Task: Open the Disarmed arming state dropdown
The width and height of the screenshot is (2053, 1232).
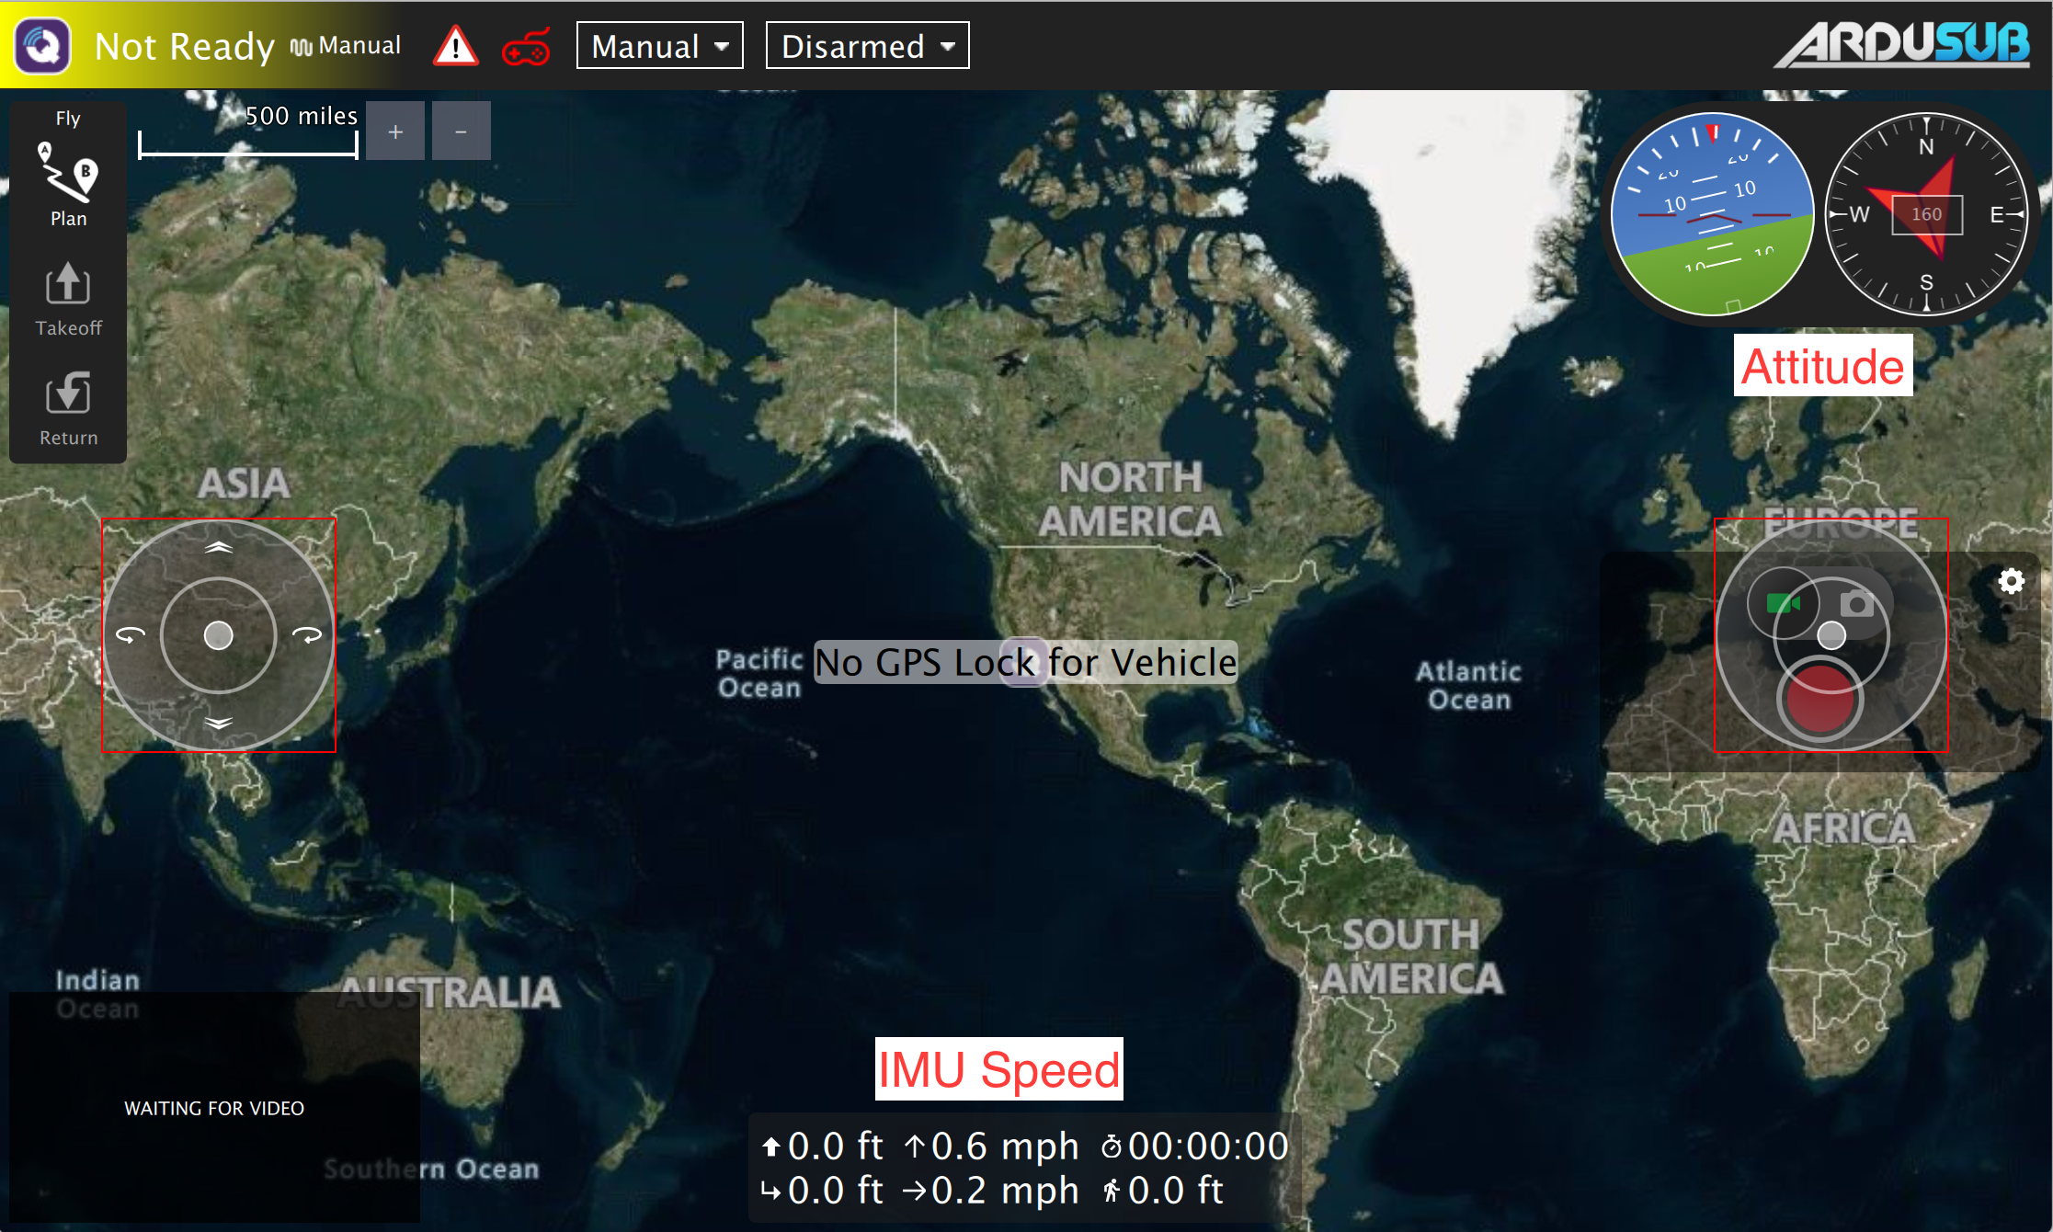Action: [867, 46]
